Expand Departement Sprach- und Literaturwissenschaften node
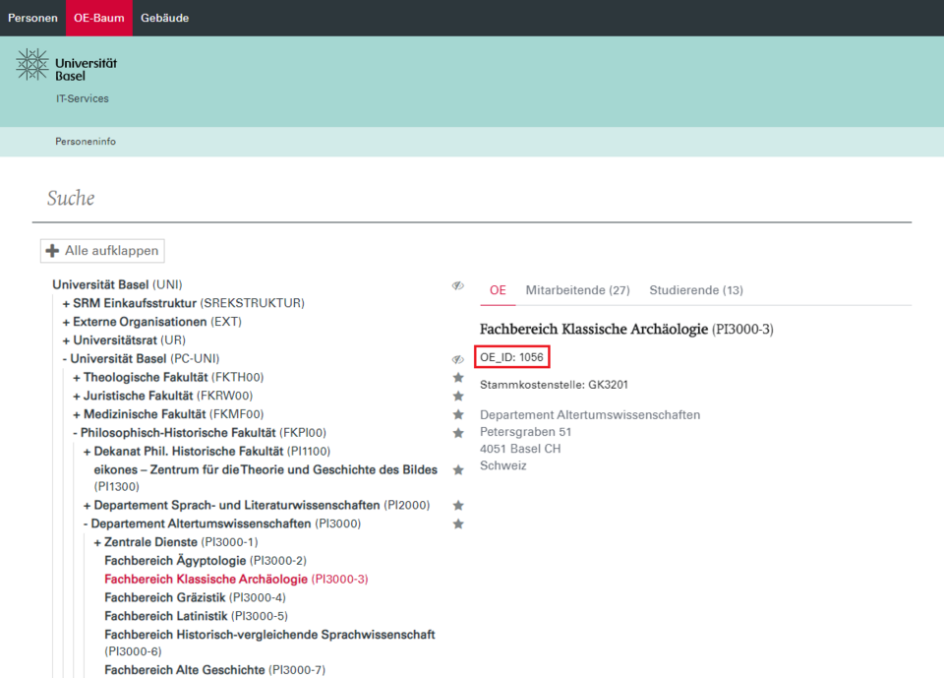Viewport: 944px width, 678px height. click(x=87, y=506)
